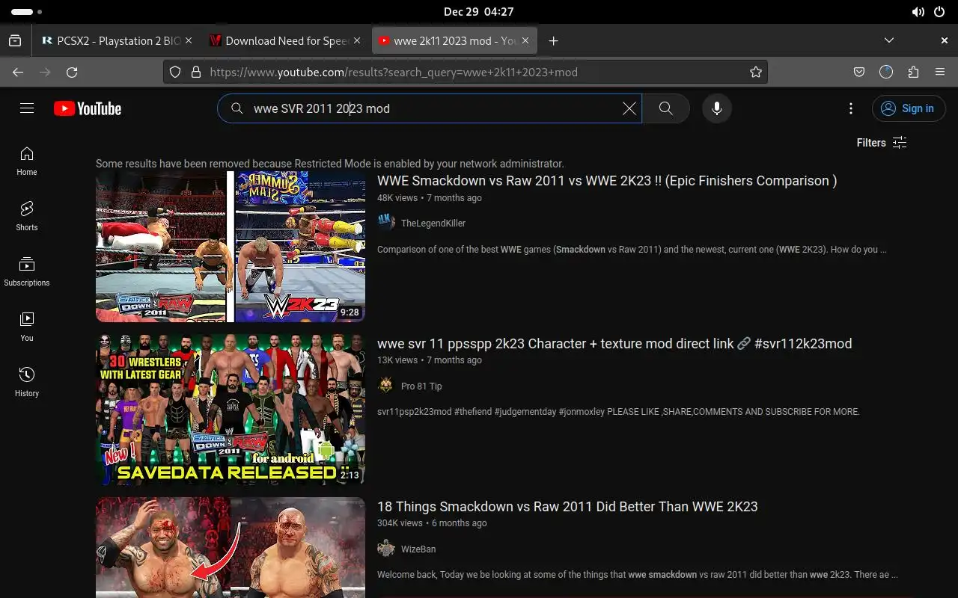The width and height of the screenshot is (958, 598).
Task: Click the shield tracking protection icon
Action: tap(175, 73)
